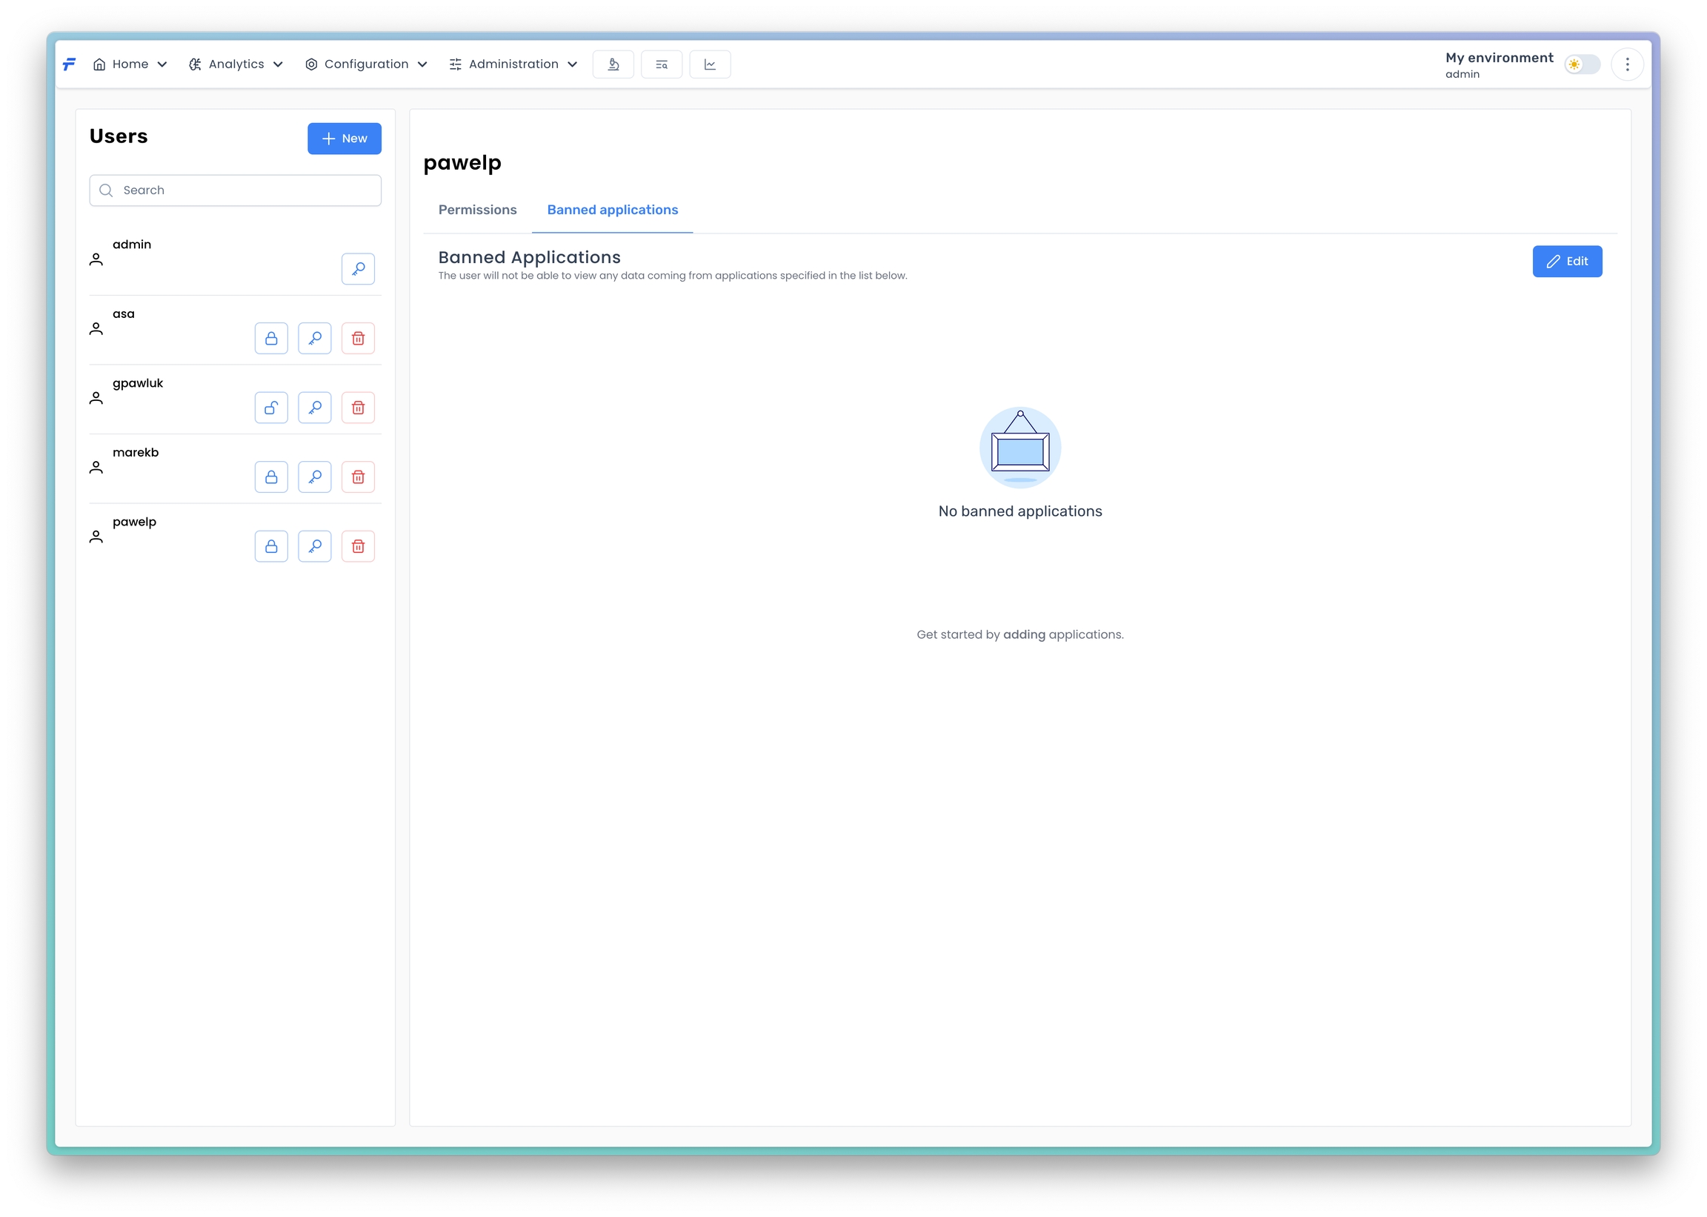Open the Configuration menu
Viewport: 1707px width, 1217px height.
point(366,64)
